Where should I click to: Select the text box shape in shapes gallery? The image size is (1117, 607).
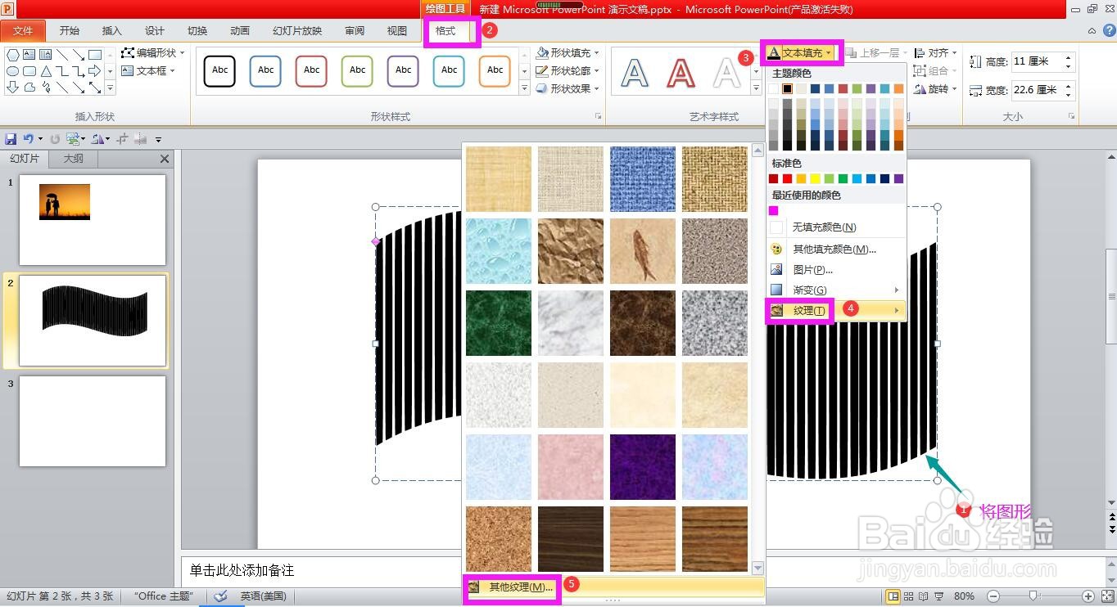(x=29, y=54)
